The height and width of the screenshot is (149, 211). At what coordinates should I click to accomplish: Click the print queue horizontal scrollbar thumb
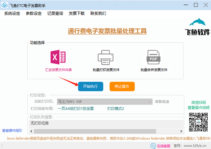coord(95,131)
